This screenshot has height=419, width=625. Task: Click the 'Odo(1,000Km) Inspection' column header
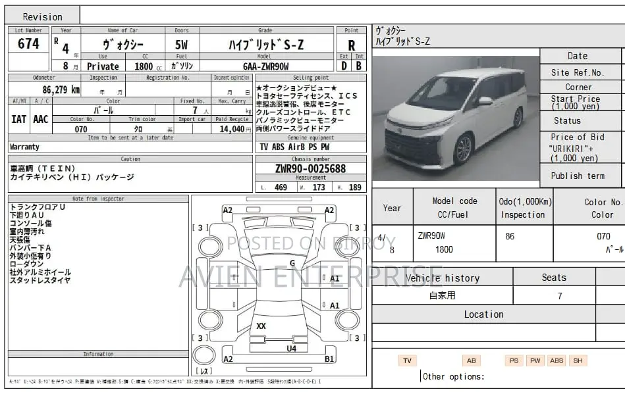coord(524,207)
